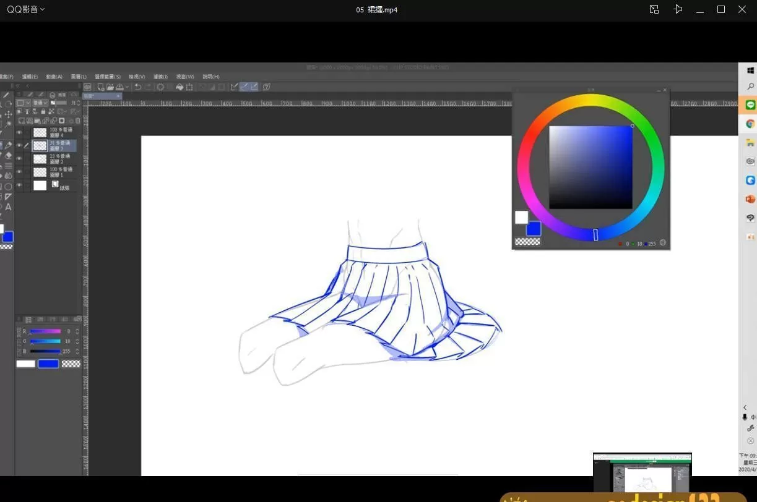This screenshot has width=757, height=502.
Task: Click the delete layer trash icon
Action: (x=77, y=120)
